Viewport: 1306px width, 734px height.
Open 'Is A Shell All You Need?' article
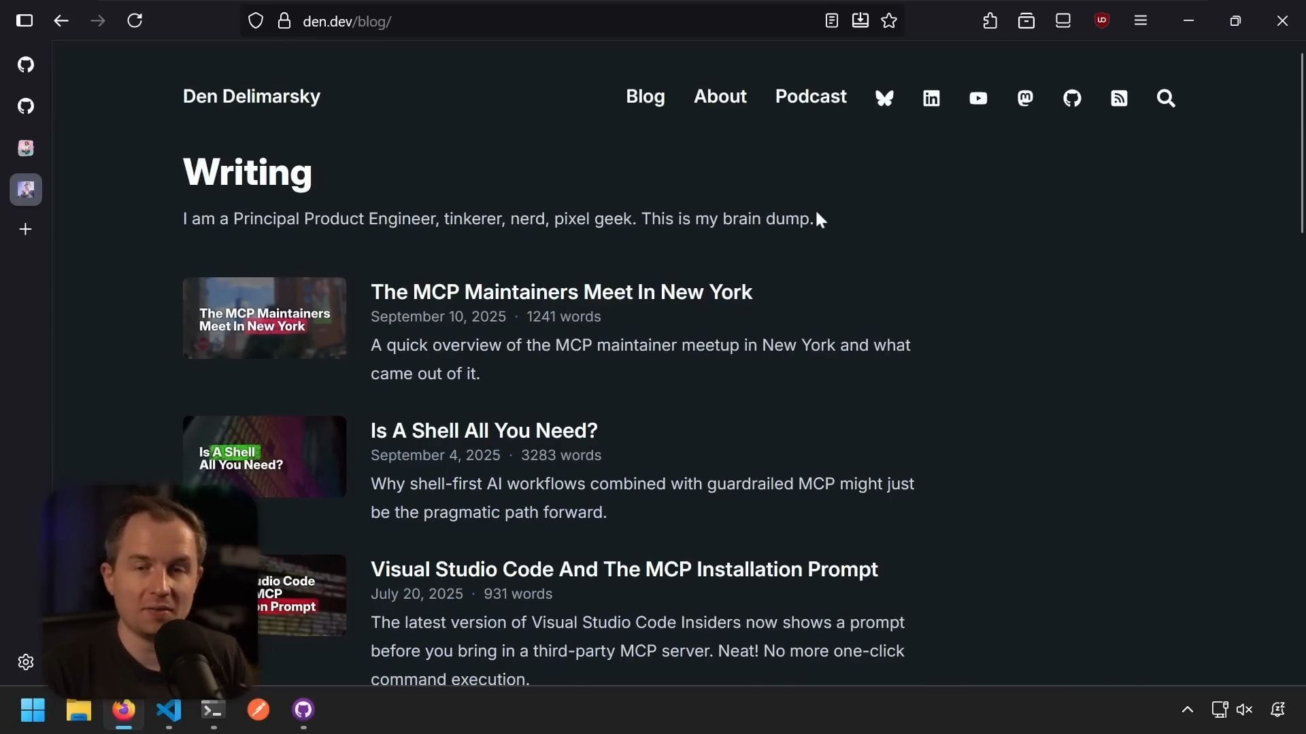[x=484, y=430]
